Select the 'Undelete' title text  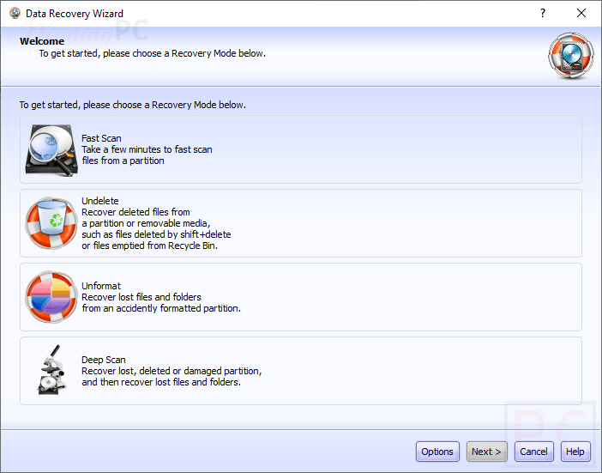[100, 201]
